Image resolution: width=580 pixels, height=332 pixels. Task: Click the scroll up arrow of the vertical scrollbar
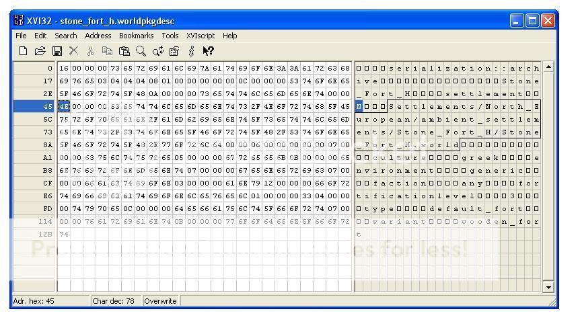548,67
